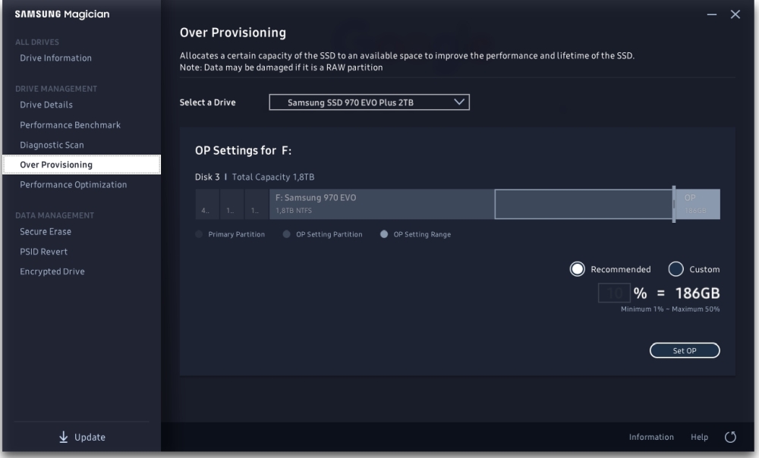Click the OP range slider handle
The height and width of the screenshot is (458, 759).
(x=673, y=204)
